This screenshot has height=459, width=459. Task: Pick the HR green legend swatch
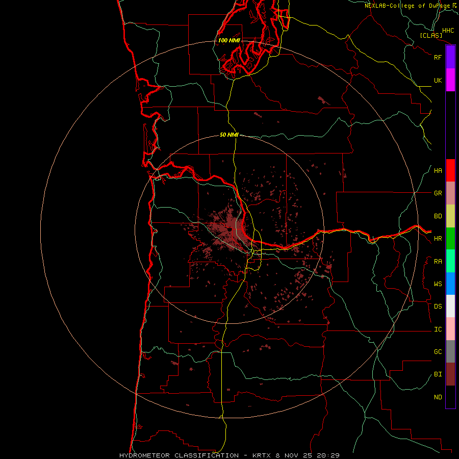(x=450, y=239)
